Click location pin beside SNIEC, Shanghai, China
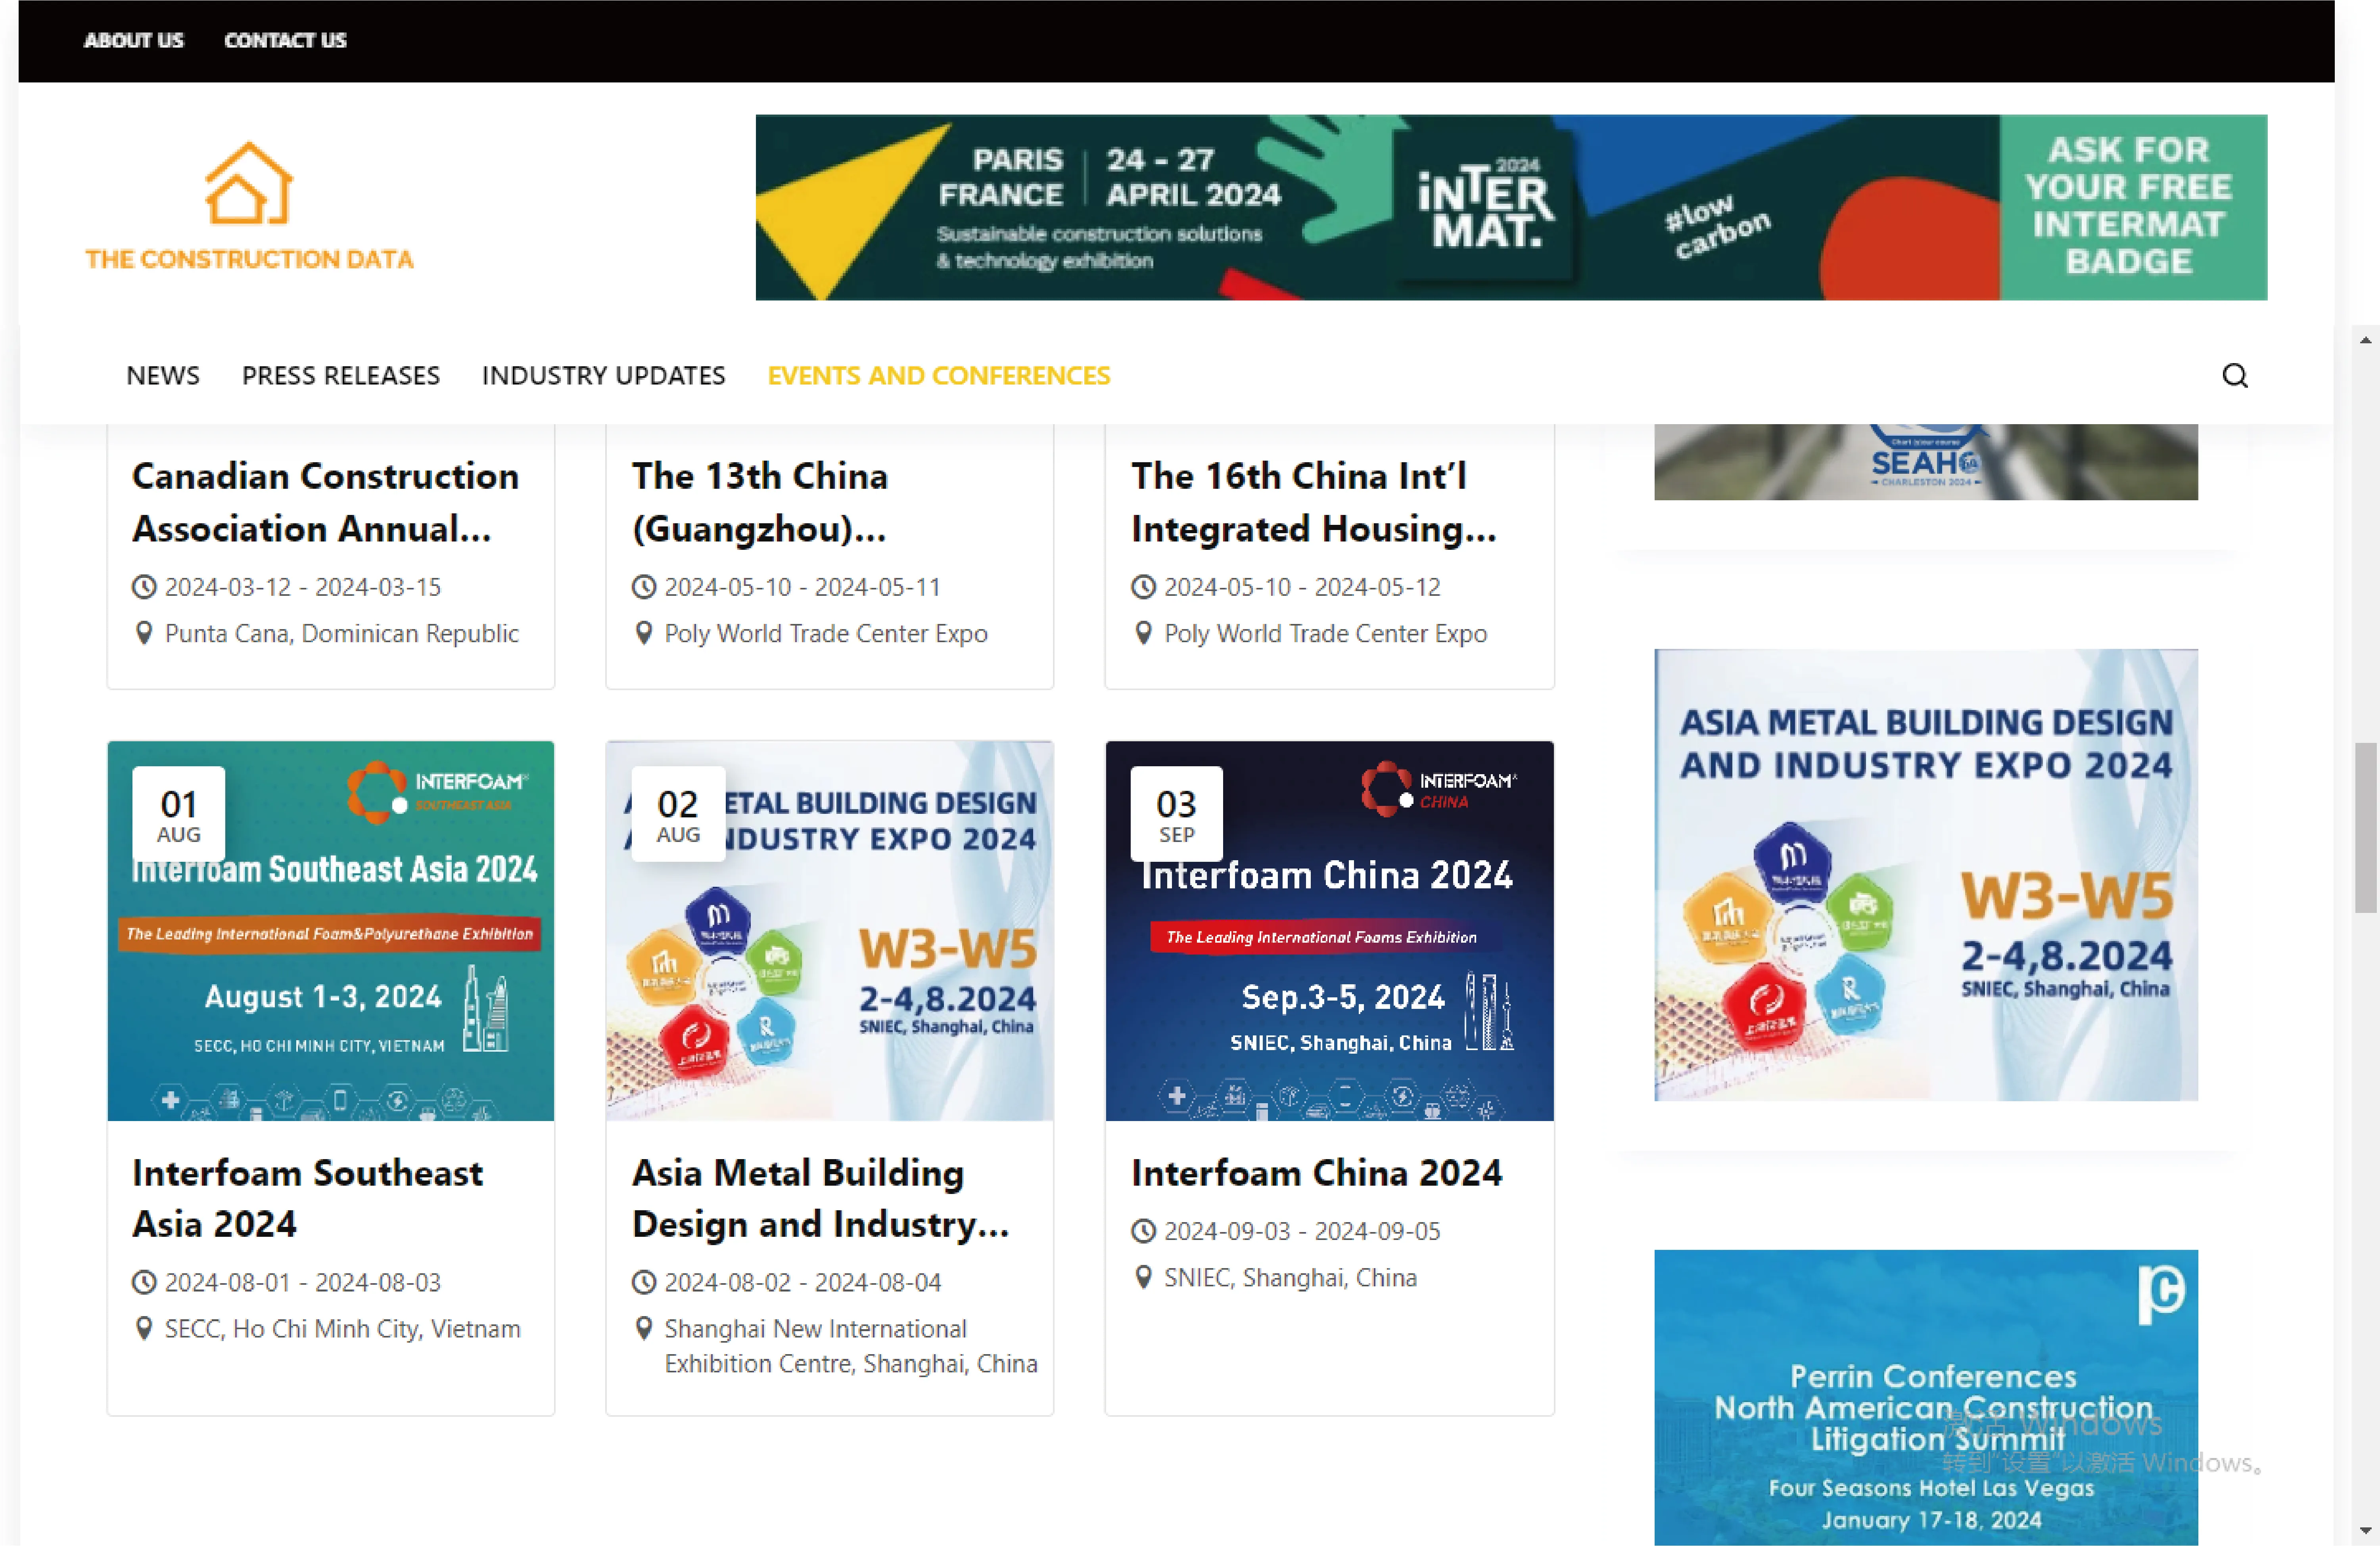This screenshot has width=2380, height=1546. 1143,1278
